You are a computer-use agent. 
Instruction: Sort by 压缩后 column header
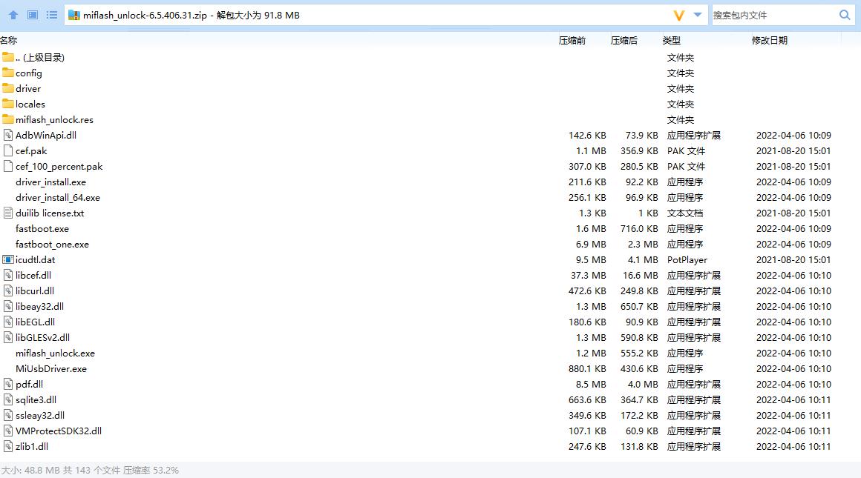[x=623, y=40]
